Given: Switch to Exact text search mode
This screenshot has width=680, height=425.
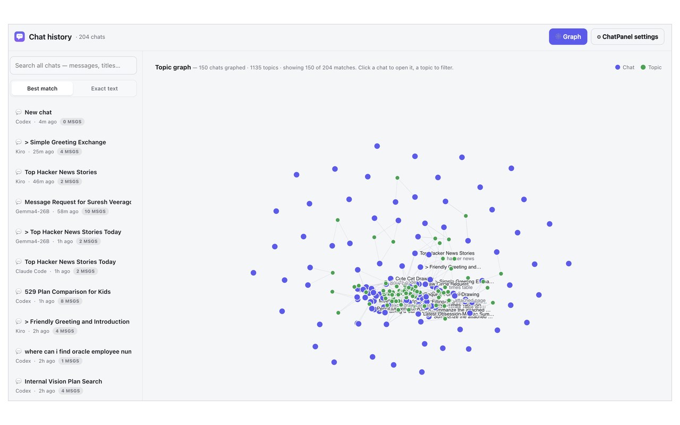Looking at the screenshot, I should [x=104, y=89].
